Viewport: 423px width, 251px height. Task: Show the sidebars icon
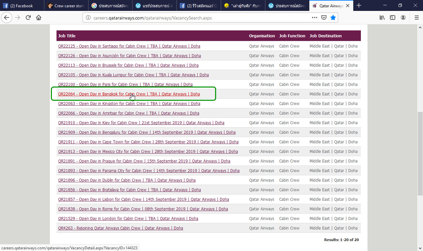(393, 18)
